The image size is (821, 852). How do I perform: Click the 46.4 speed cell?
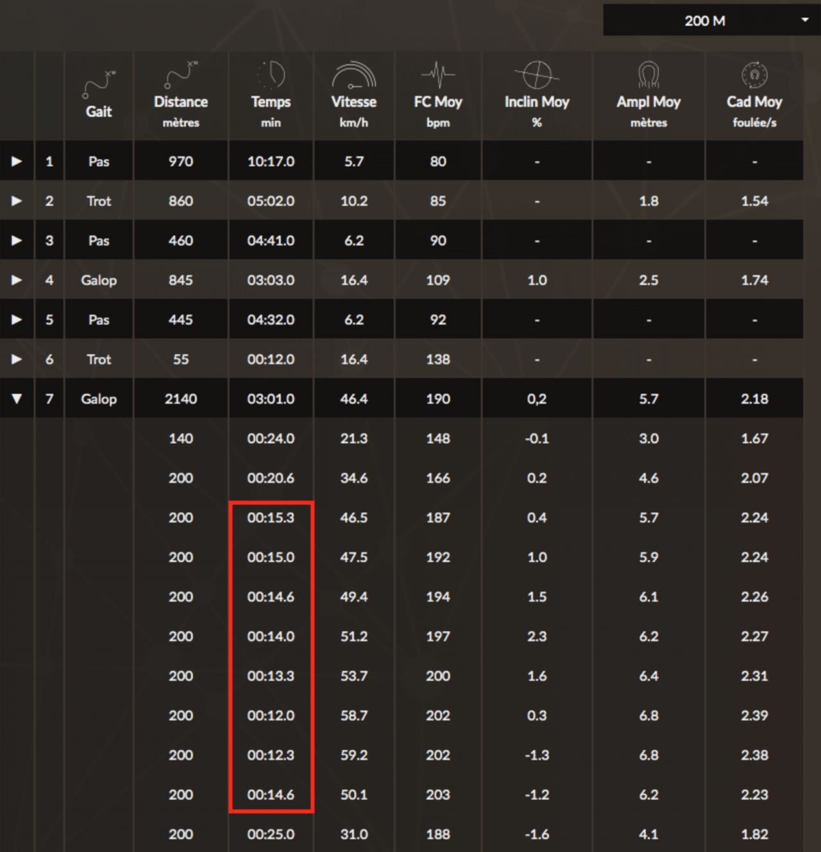354,399
